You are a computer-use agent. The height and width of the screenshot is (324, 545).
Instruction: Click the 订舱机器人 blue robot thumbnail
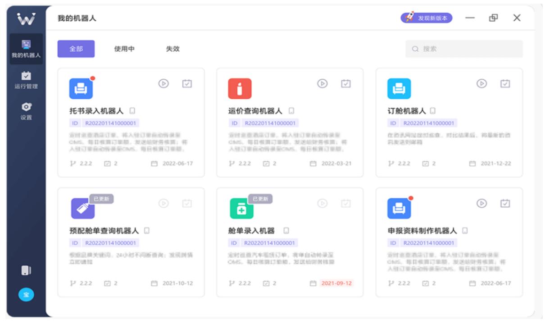(399, 89)
